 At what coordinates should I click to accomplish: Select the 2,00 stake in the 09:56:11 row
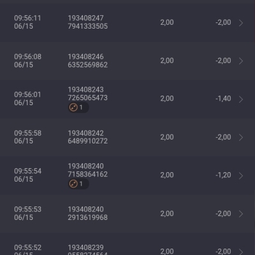pos(167,22)
